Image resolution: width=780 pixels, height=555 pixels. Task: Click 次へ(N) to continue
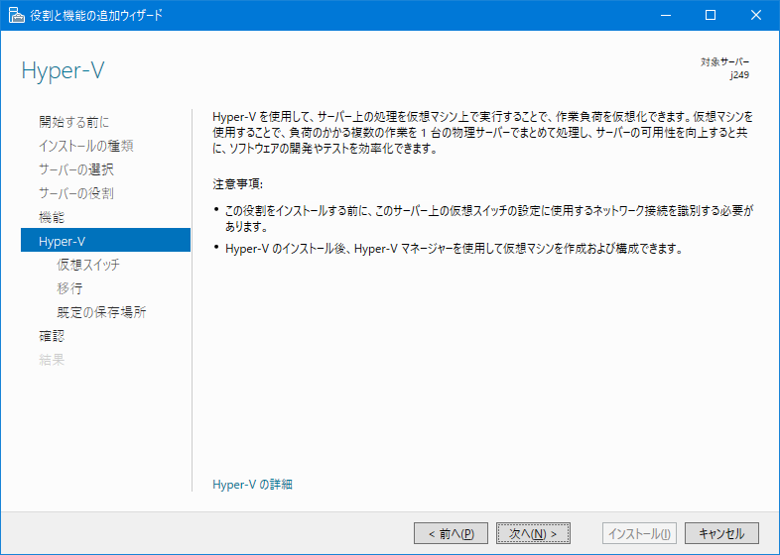(x=533, y=533)
